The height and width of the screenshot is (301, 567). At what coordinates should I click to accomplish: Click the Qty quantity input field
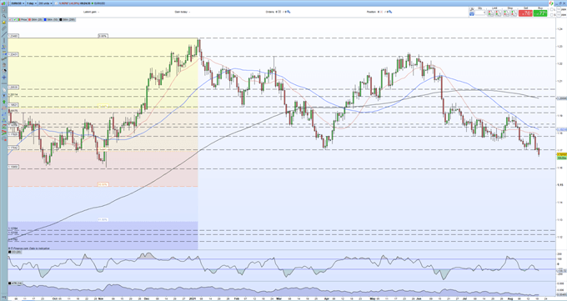480,13
